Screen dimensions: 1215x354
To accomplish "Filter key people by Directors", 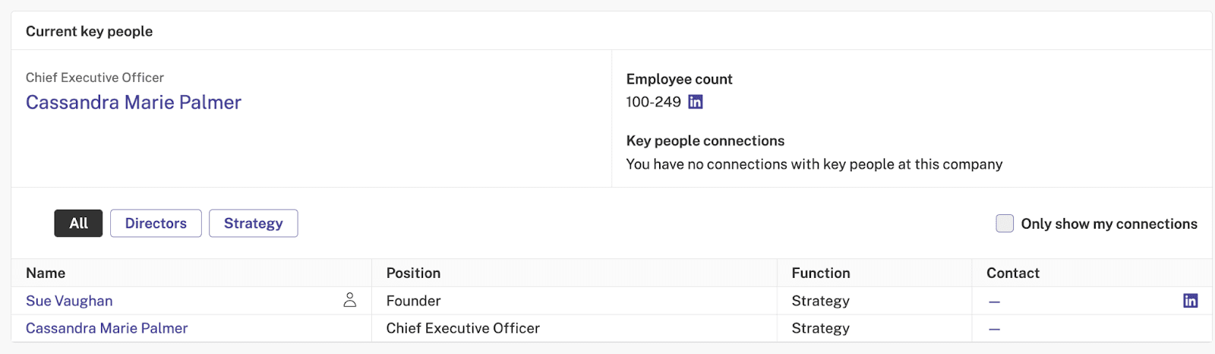I will point(156,223).
